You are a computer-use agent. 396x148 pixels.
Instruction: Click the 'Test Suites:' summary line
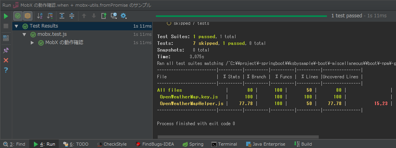(197, 37)
